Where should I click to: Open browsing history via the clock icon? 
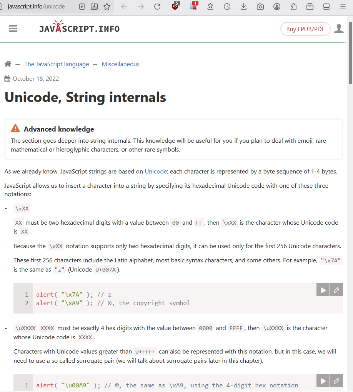pyautogui.click(x=227, y=7)
